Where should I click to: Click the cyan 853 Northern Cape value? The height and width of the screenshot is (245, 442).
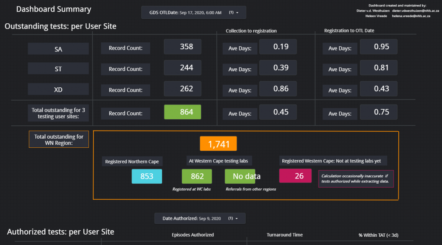tap(147, 176)
